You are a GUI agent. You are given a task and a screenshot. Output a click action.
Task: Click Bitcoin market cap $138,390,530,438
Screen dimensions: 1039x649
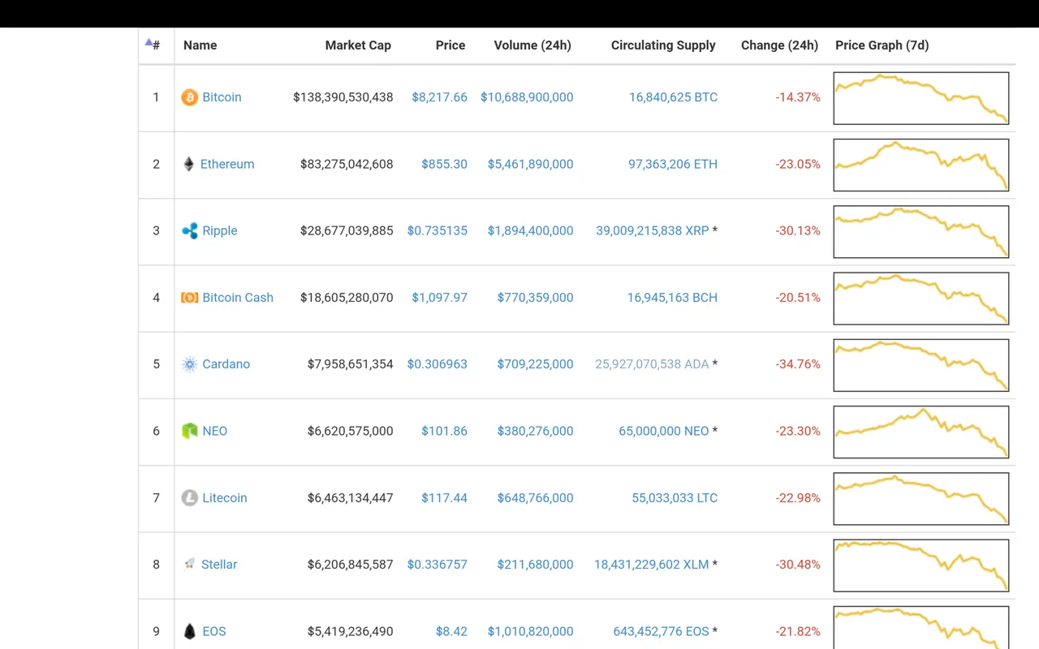pos(343,97)
